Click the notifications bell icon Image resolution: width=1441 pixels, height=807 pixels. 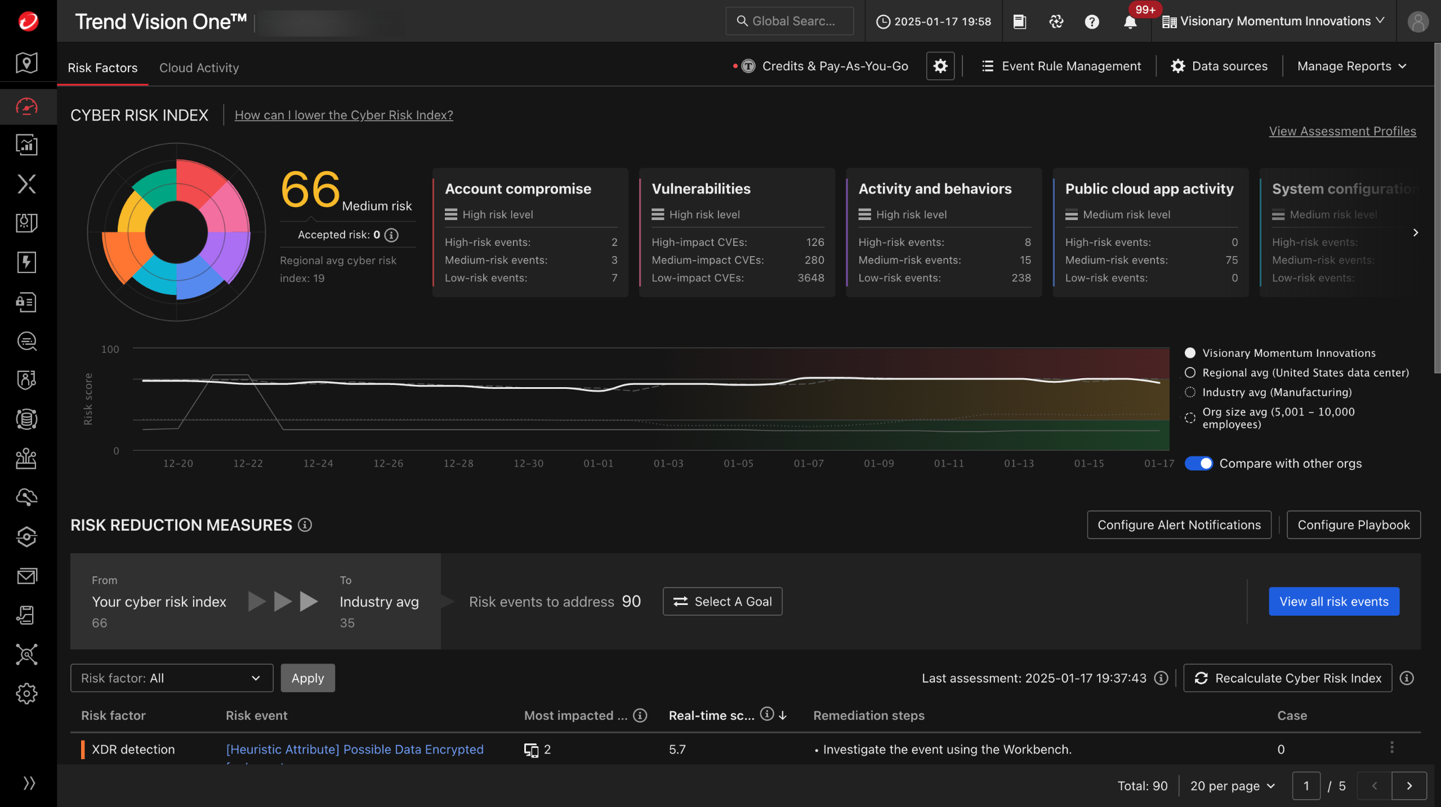coord(1129,22)
